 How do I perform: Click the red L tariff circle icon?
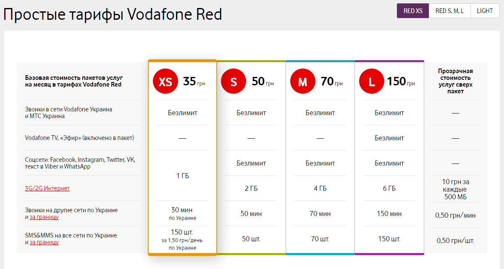pos(371,81)
